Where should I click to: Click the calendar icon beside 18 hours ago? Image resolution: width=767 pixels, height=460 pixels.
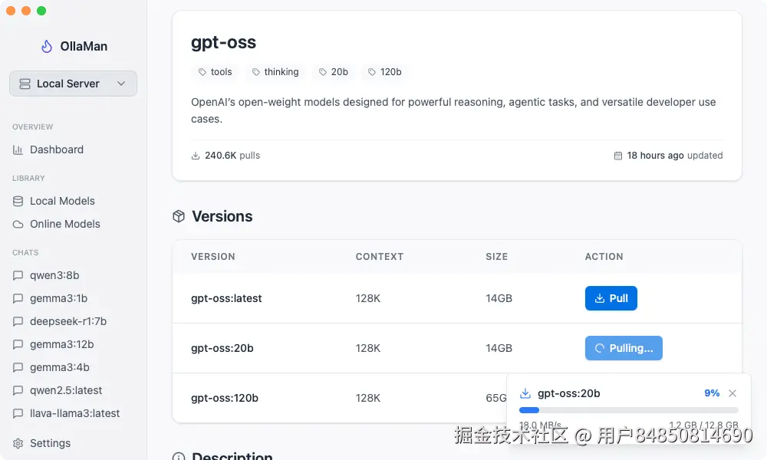click(x=618, y=156)
